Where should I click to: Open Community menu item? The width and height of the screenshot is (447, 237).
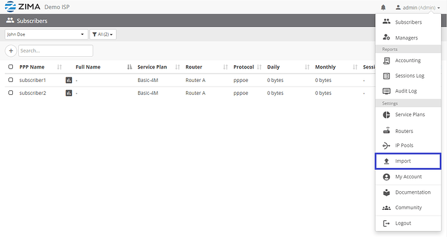point(408,208)
